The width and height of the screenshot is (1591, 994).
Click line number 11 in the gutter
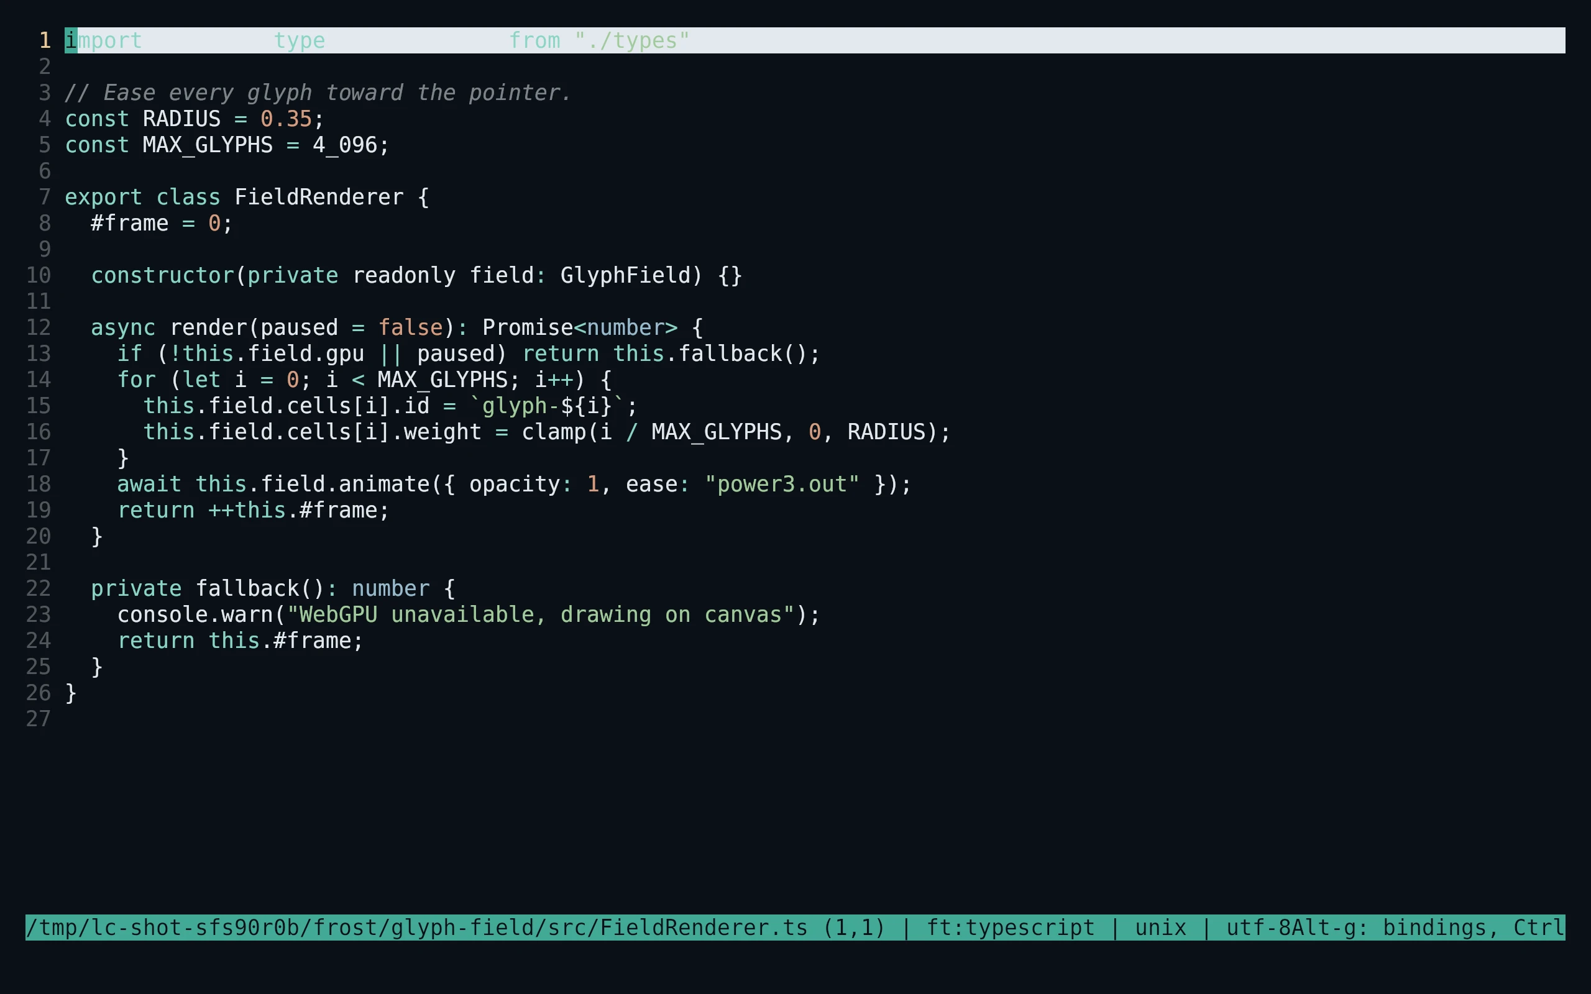pyautogui.click(x=38, y=302)
